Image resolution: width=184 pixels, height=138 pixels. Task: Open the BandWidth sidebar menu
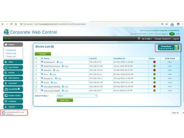point(13,89)
